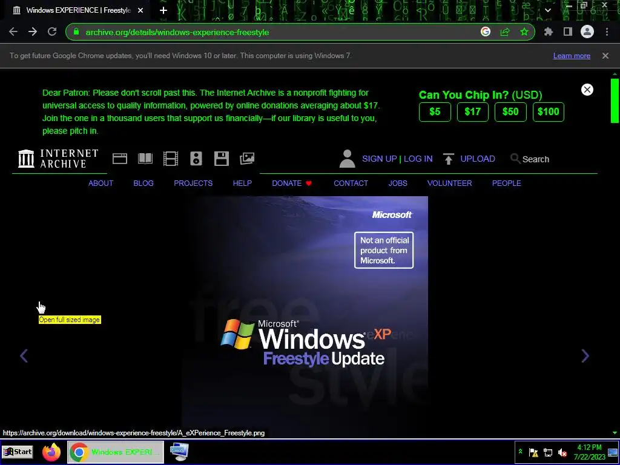Click the Google icon in address bar

486,32
